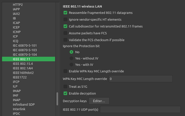Choose 'Yes - with IV' radio button

pos(71,65)
